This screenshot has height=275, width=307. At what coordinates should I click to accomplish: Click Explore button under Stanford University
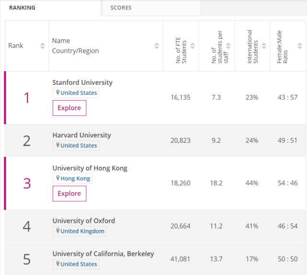tap(69, 108)
